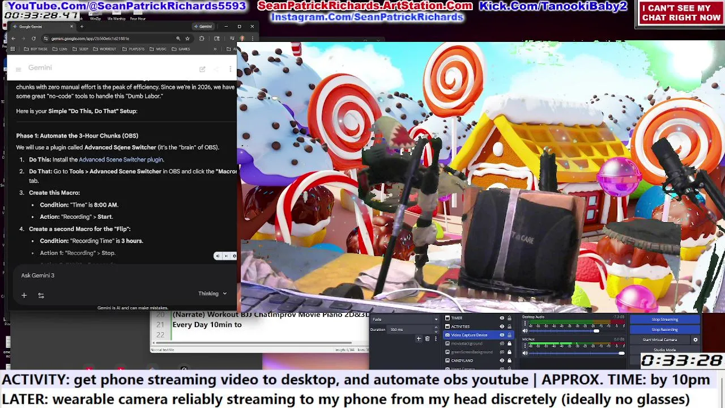Open Chrome's media controls icon

[x=232, y=39]
